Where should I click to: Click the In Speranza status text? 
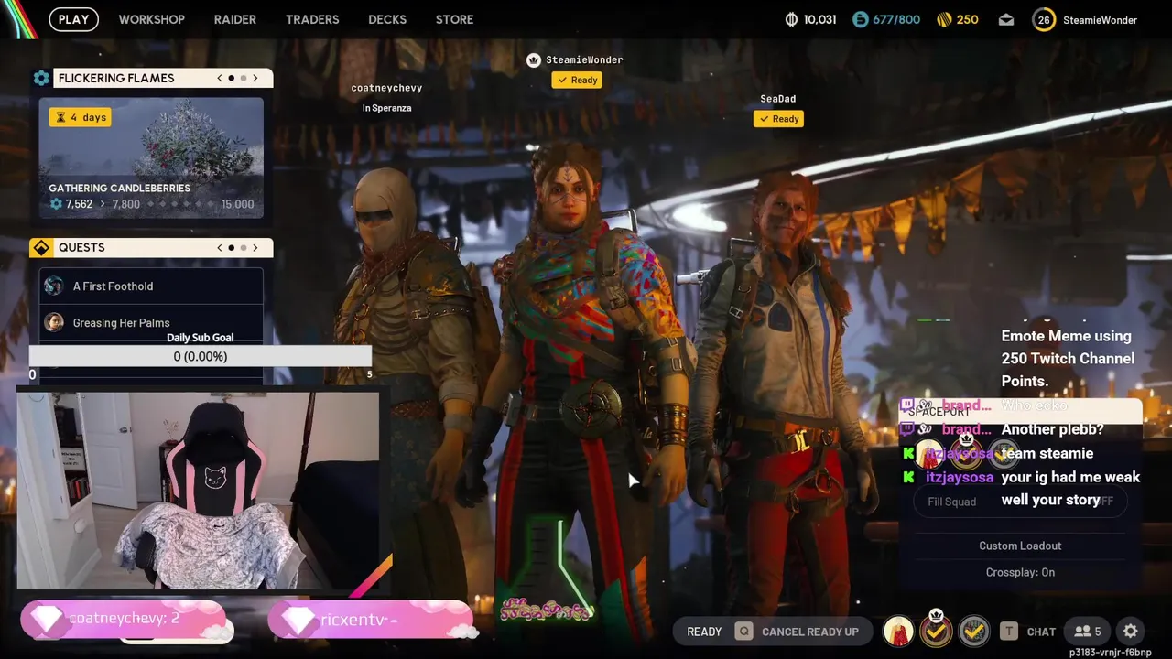coord(386,108)
